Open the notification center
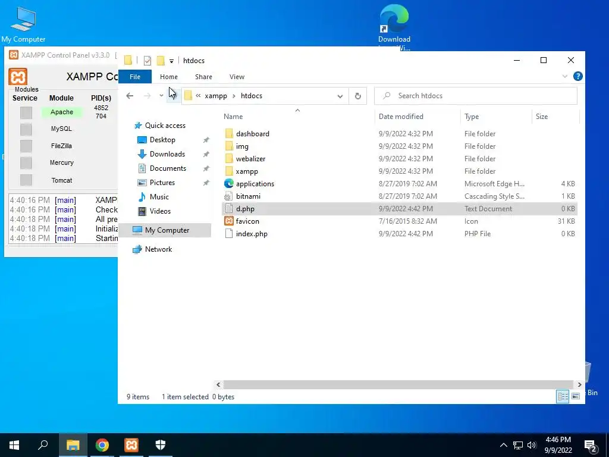Screen dimensions: 609x457 point(591,445)
